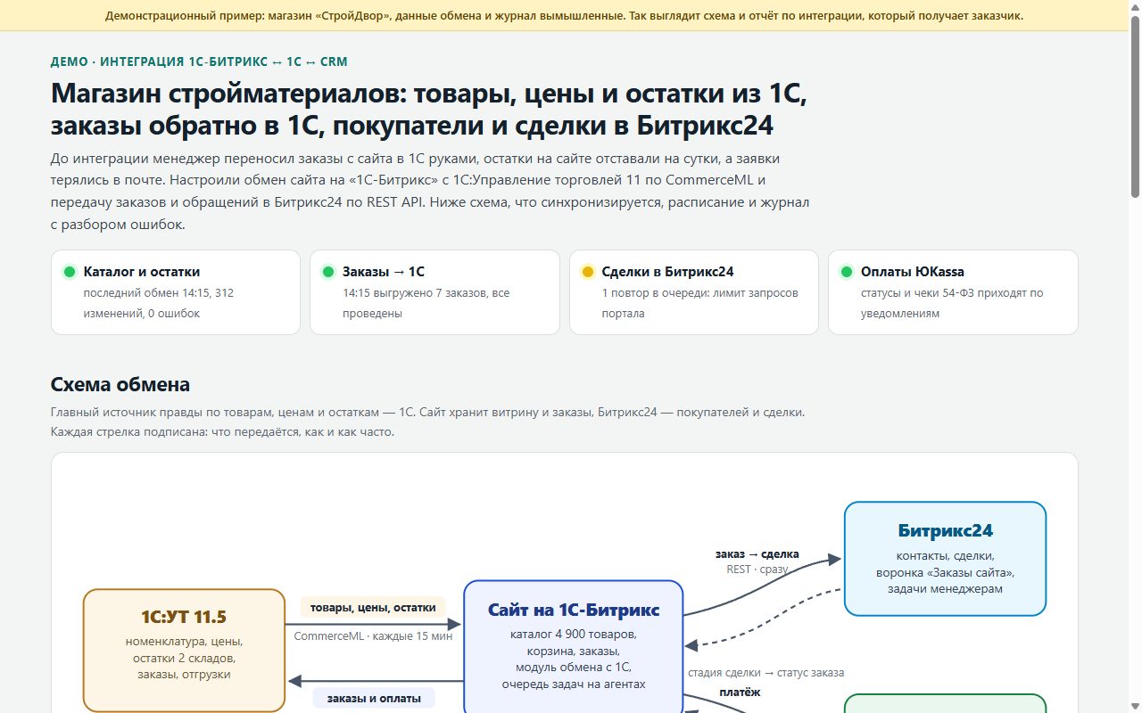Image resolution: width=1142 pixels, height=713 pixels.
Task: Click the «ДЕМО · ИНТЕГРАЦИЯ 1С-БИТРИКС ↔ 1С ↔ CRM» label
Action: 199,61
